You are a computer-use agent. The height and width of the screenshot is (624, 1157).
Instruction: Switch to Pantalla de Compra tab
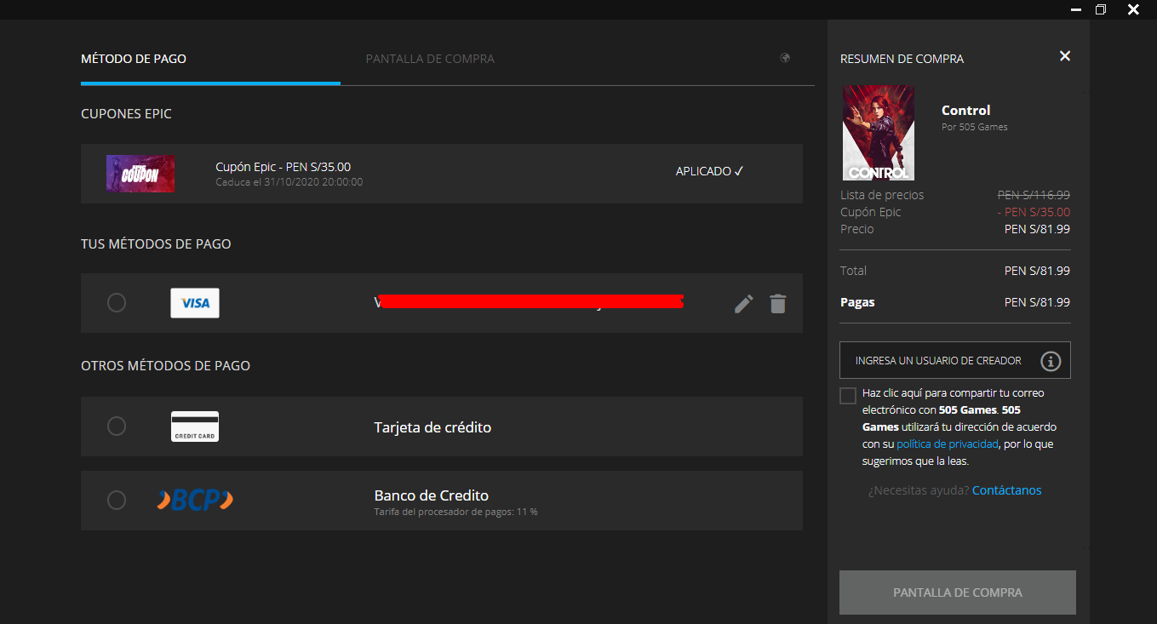(x=430, y=59)
